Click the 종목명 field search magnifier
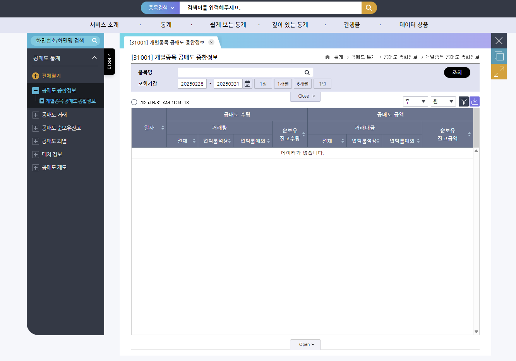Viewport: 516px width, 361px height. 307,72
